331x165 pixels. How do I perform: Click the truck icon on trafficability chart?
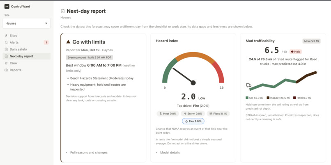[x=249, y=85]
